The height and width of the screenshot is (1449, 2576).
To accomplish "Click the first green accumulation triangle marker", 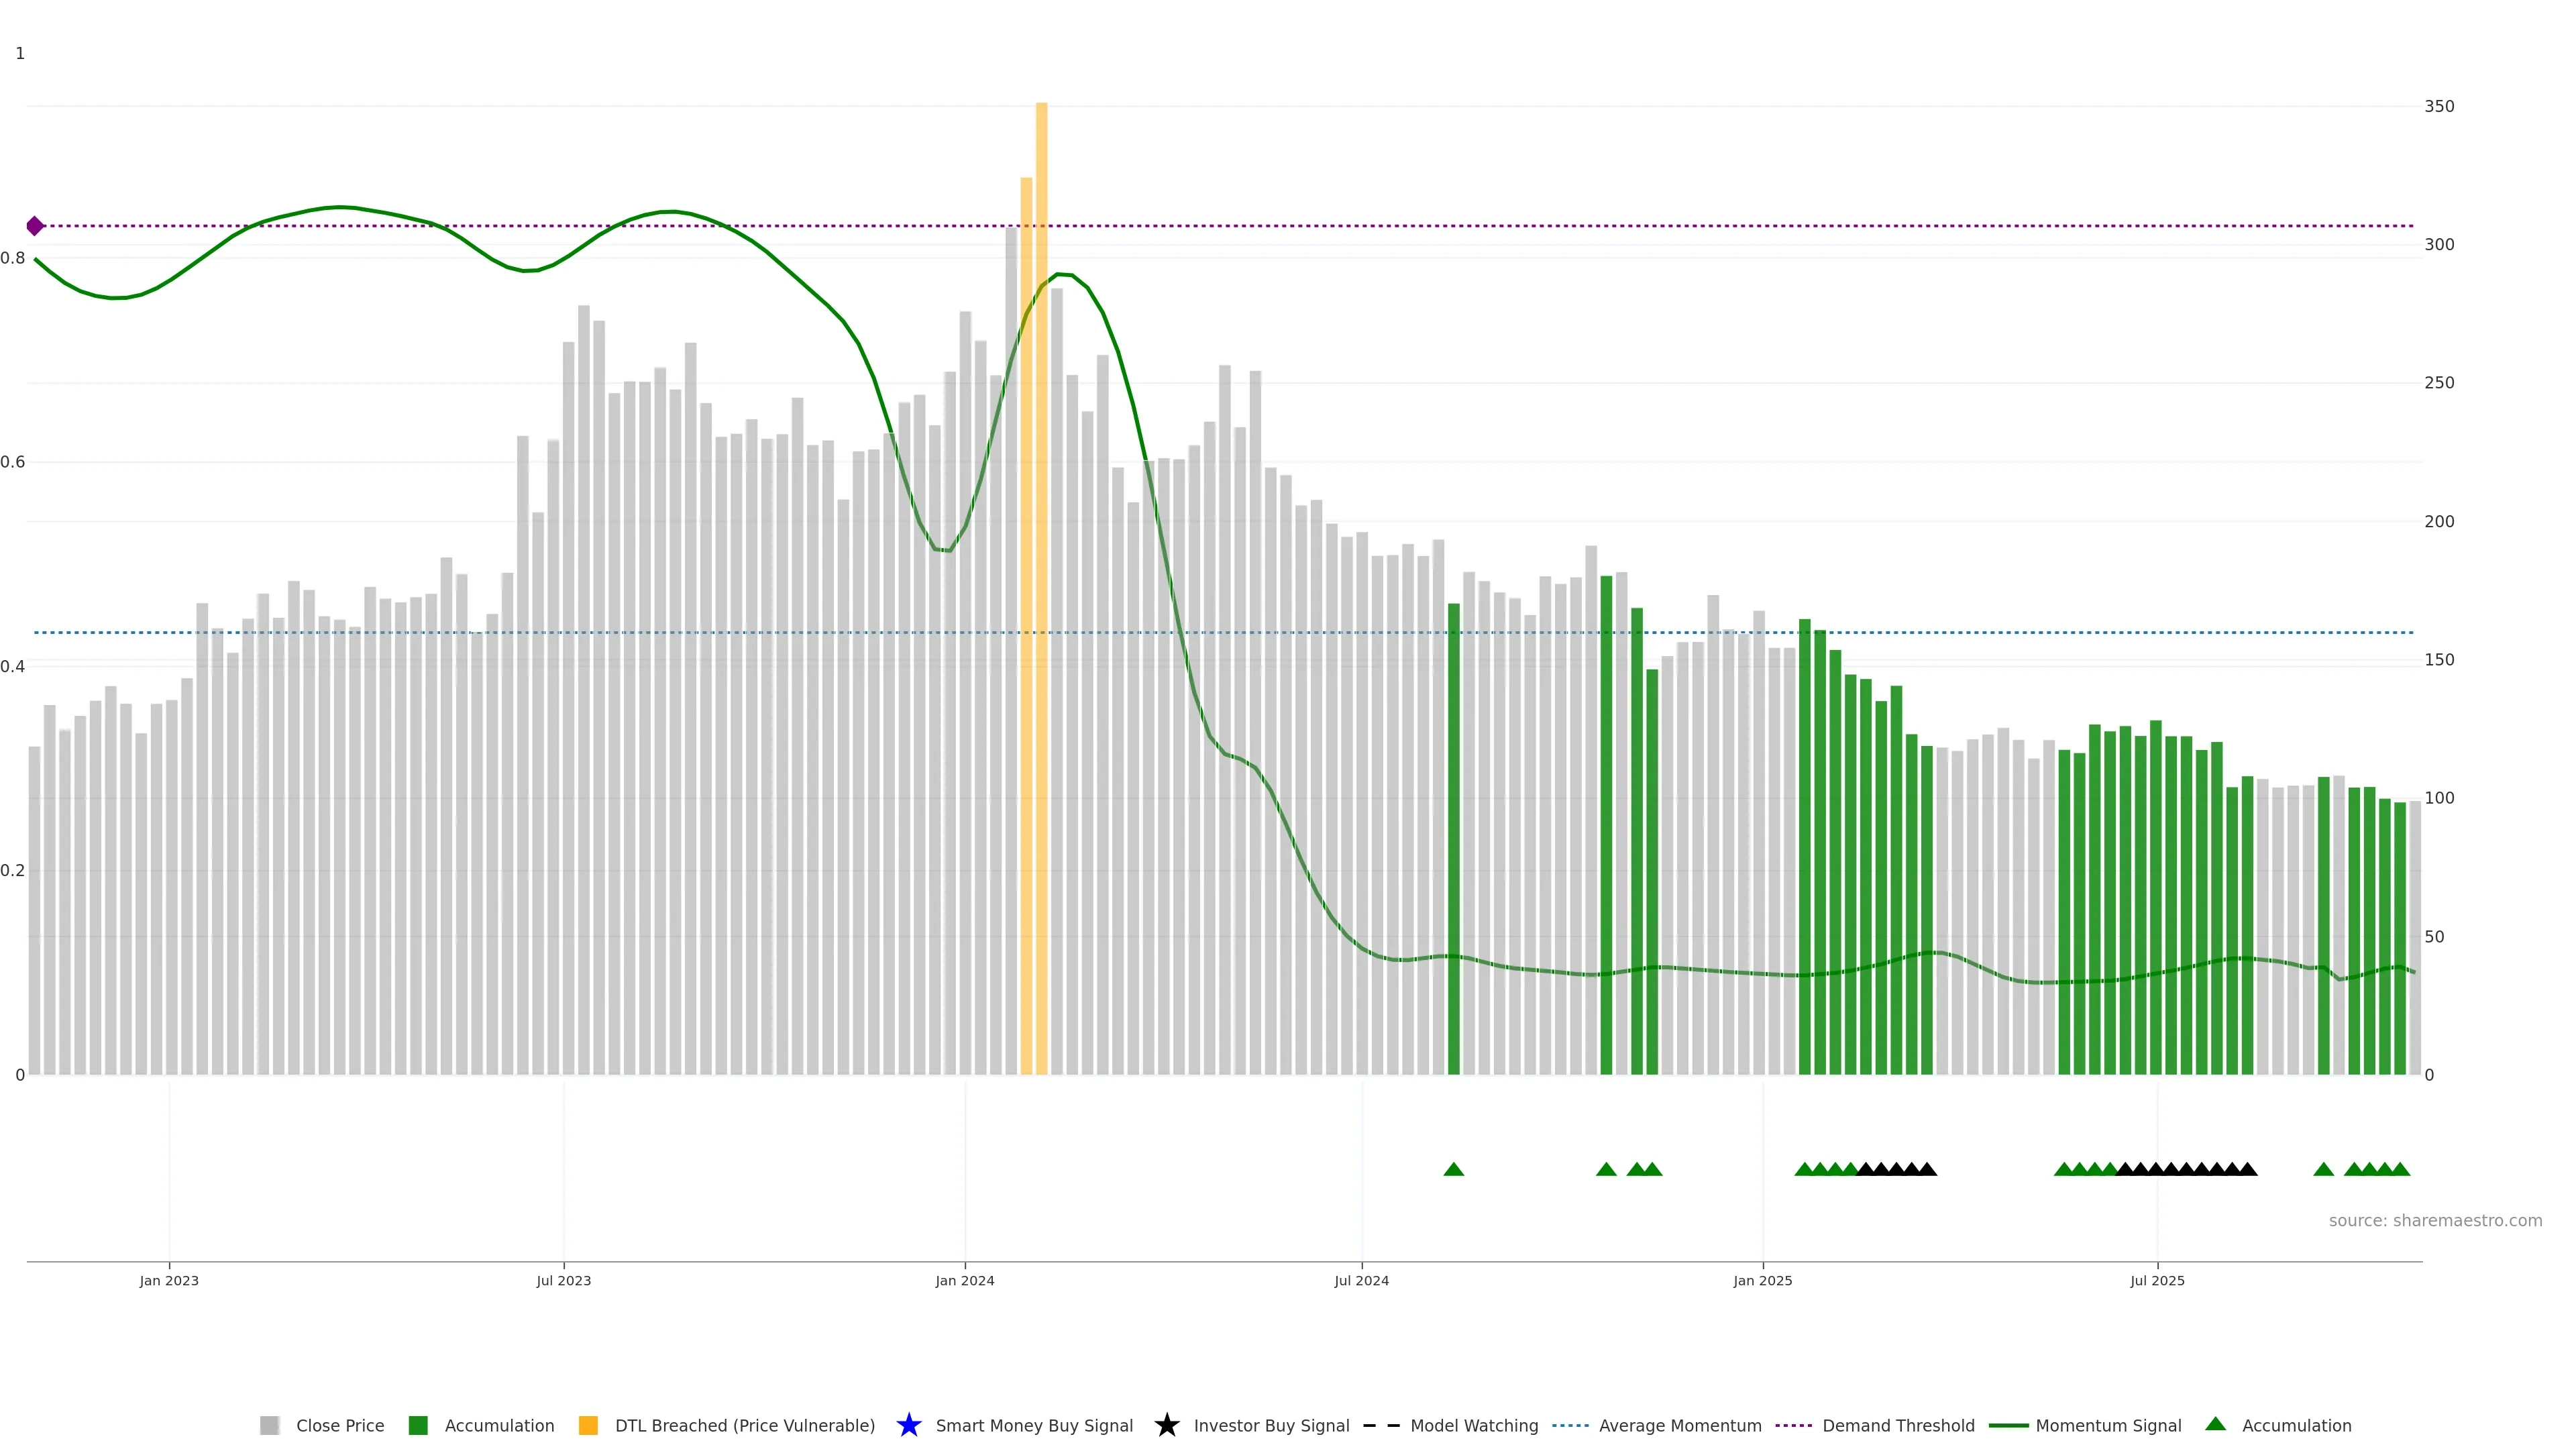I will click(1453, 1169).
